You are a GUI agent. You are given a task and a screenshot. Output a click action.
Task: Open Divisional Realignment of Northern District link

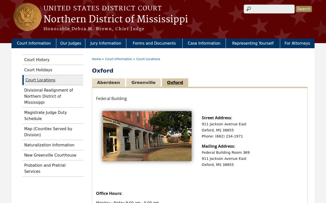[53, 96]
